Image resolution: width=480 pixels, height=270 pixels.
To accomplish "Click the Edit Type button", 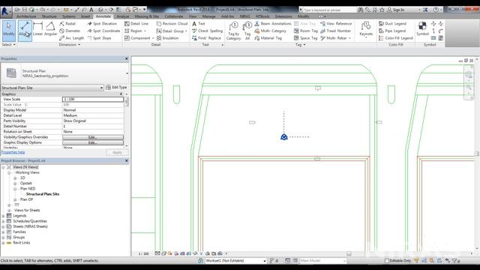I will pyautogui.click(x=116, y=88).
